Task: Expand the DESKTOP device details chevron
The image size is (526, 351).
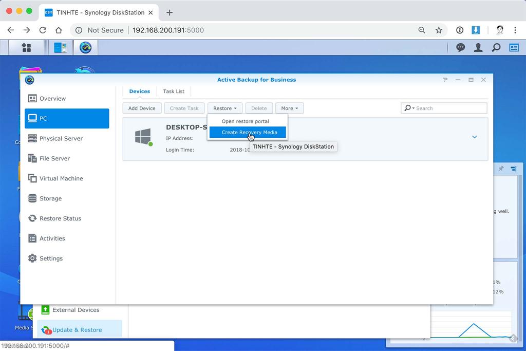Action: [474, 137]
